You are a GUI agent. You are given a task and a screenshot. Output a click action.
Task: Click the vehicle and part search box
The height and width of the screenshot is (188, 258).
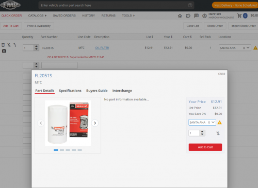click(116, 5)
